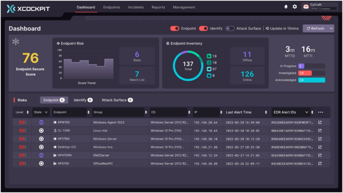The height and width of the screenshot is (193, 343).
Task: Disable the Endpoint toggle
Action: pyautogui.click(x=175, y=28)
